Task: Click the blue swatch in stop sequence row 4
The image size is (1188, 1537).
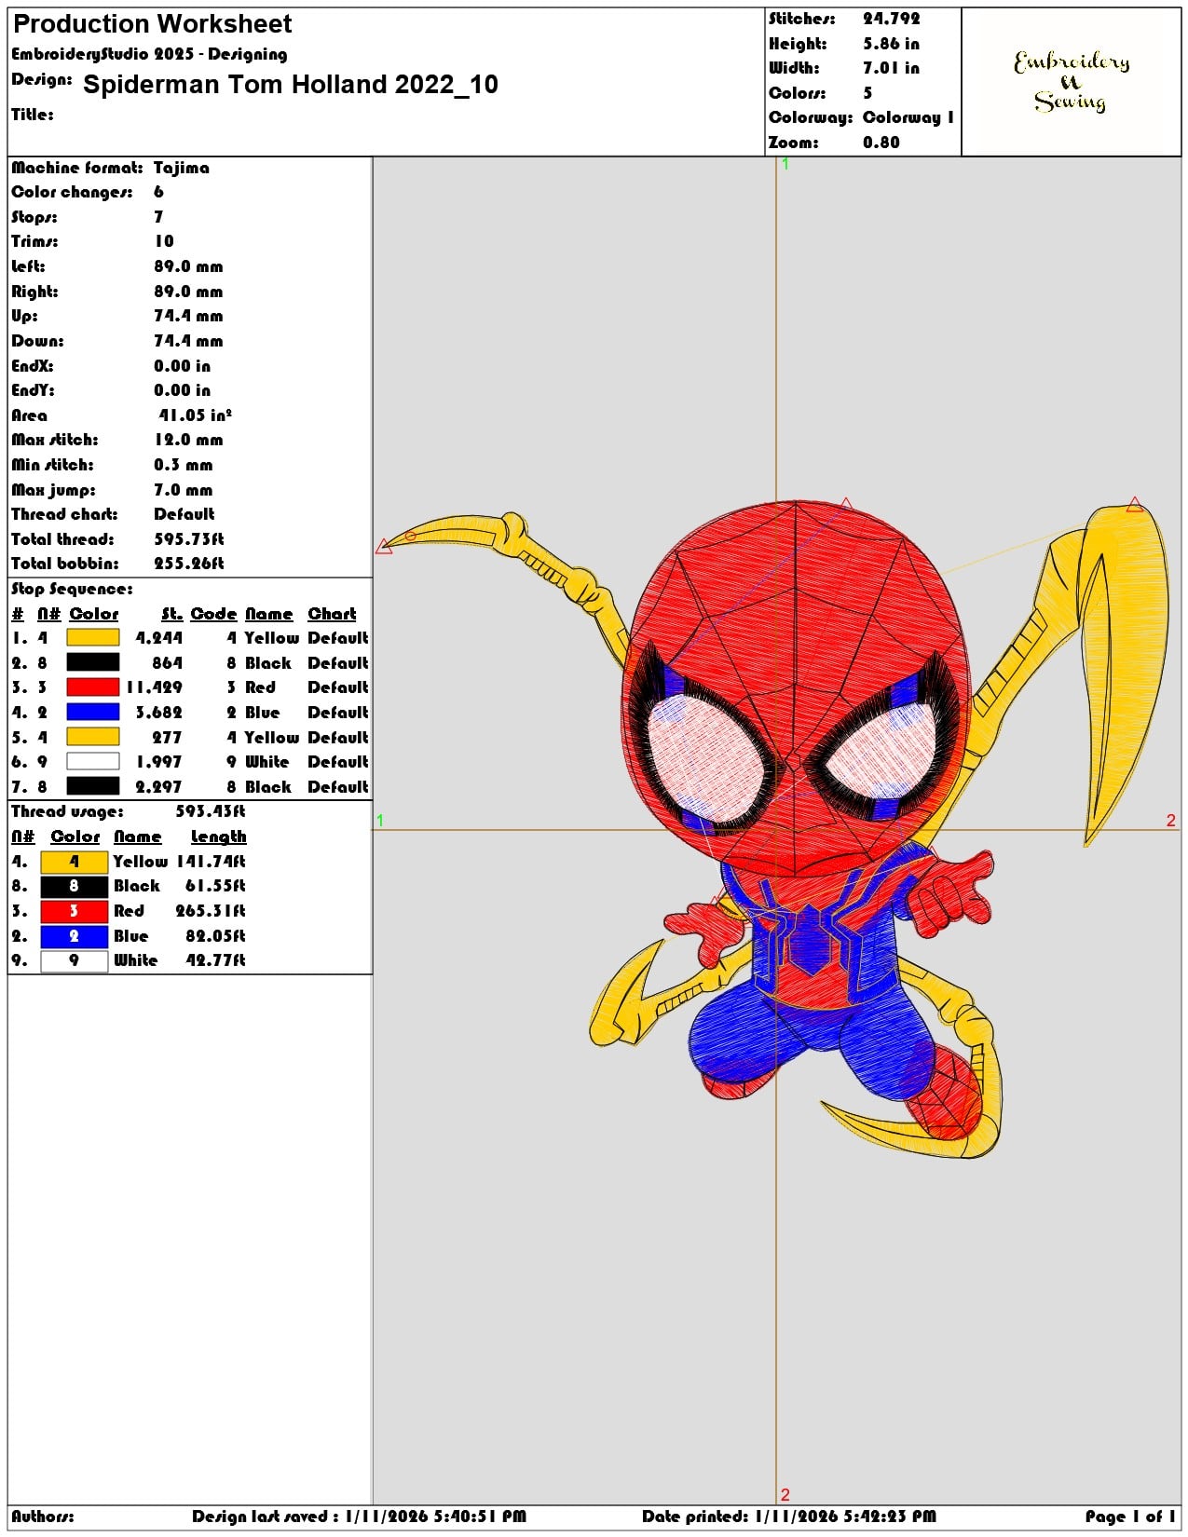Action: (x=93, y=712)
